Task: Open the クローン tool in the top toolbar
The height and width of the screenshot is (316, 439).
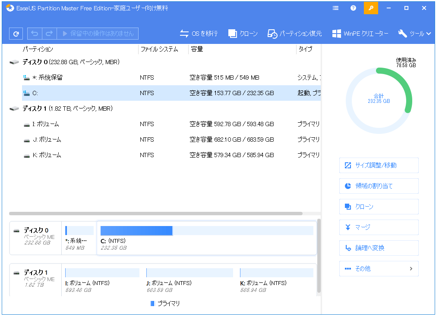Action: [x=242, y=33]
